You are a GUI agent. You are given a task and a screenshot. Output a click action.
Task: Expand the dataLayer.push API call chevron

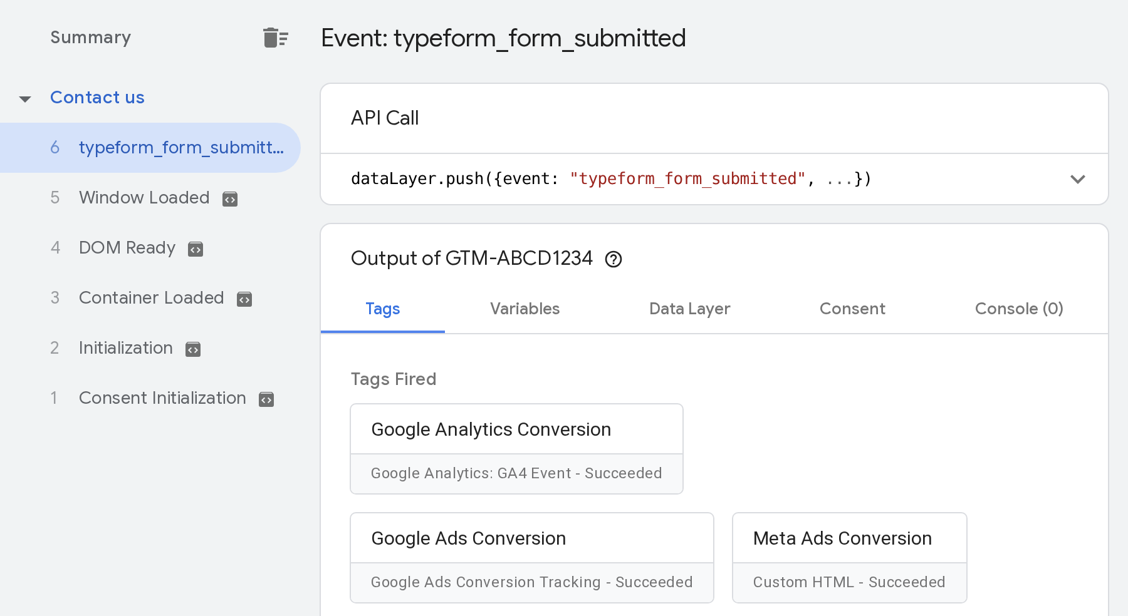pos(1077,179)
